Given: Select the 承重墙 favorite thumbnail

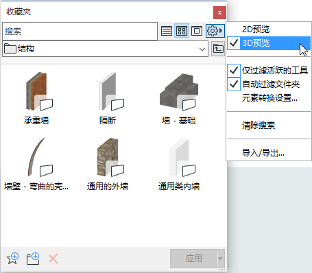Looking at the screenshot, I should click(36, 98).
